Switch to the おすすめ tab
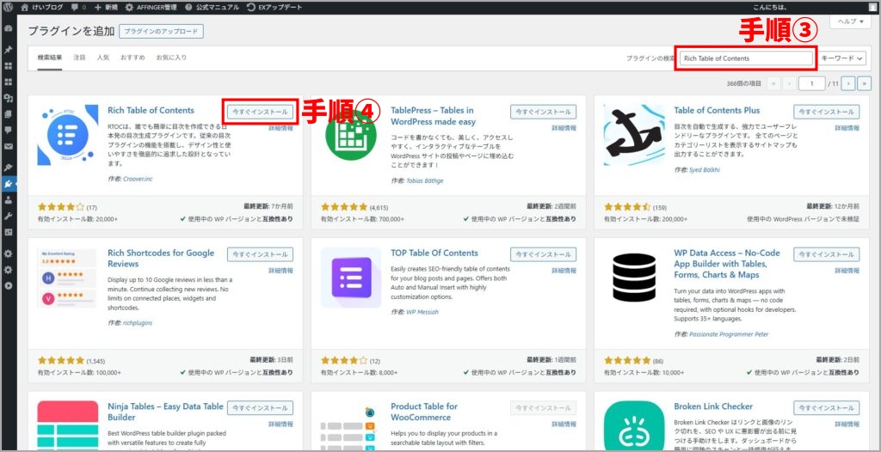The height and width of the screenshot is (452, 881). (132, 58)
